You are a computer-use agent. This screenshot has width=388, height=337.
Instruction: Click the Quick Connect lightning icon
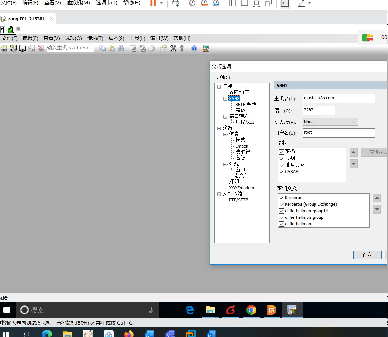13,48
